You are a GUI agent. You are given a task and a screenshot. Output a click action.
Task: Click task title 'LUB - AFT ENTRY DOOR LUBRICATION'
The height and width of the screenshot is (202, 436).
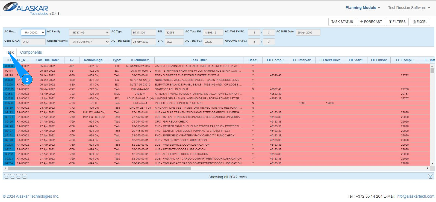tap(180, 149)
